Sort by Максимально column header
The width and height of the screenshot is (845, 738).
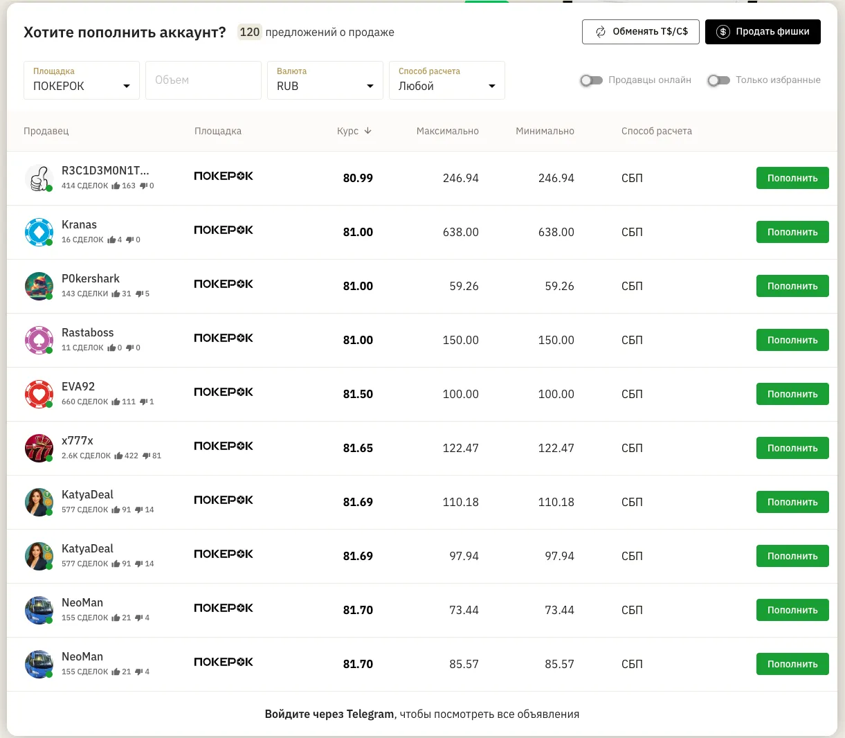click(447, 131)
